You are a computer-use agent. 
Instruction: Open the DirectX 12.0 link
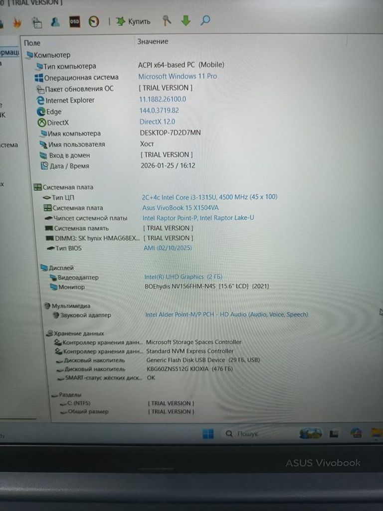[x=157, y=122]
